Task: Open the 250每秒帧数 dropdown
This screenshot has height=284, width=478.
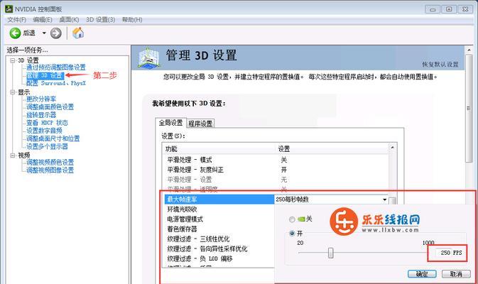Action: coord(385,200)
